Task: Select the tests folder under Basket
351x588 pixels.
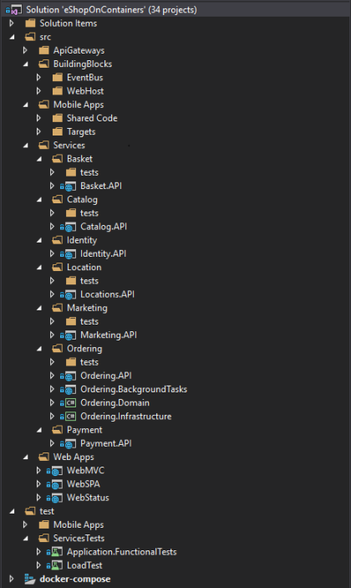Action: click(89, 172)
